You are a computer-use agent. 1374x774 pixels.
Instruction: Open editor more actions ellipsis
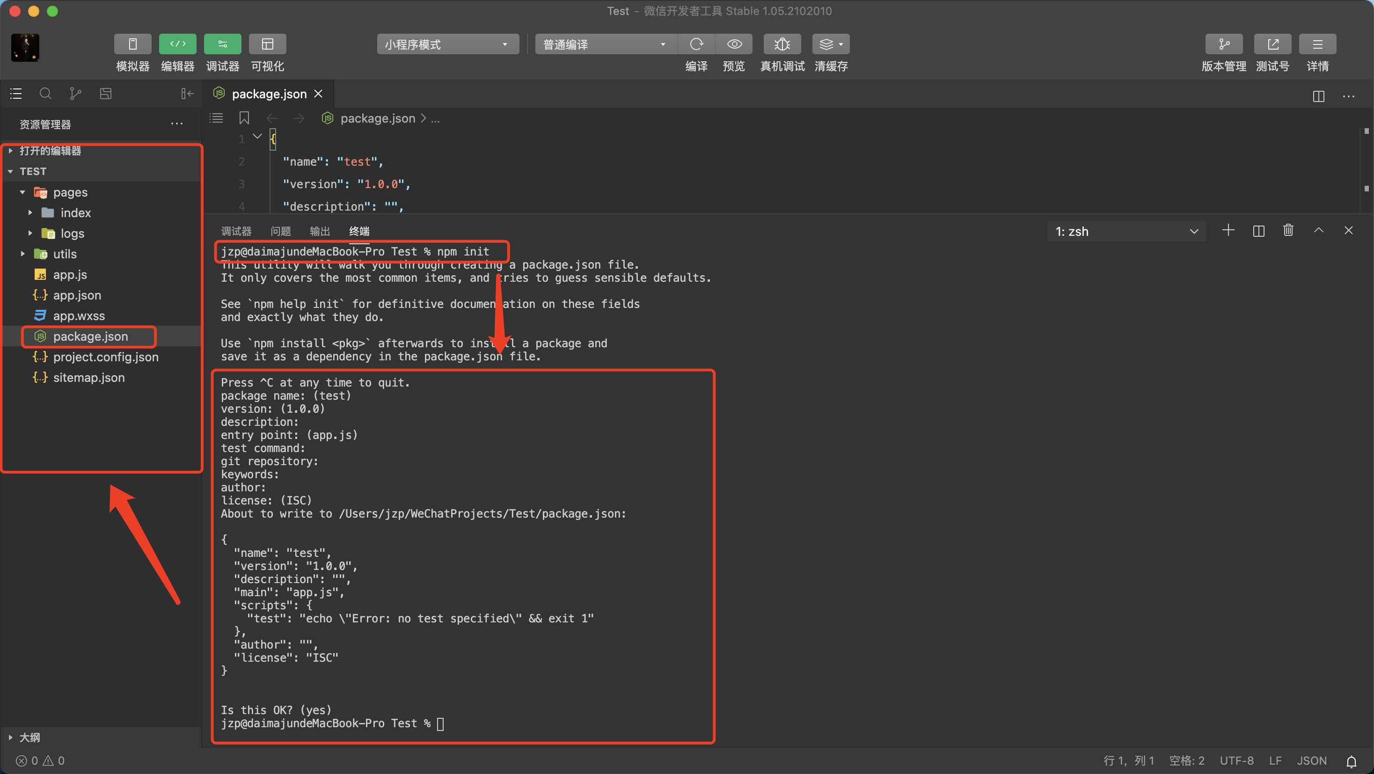coord(1348,96)
